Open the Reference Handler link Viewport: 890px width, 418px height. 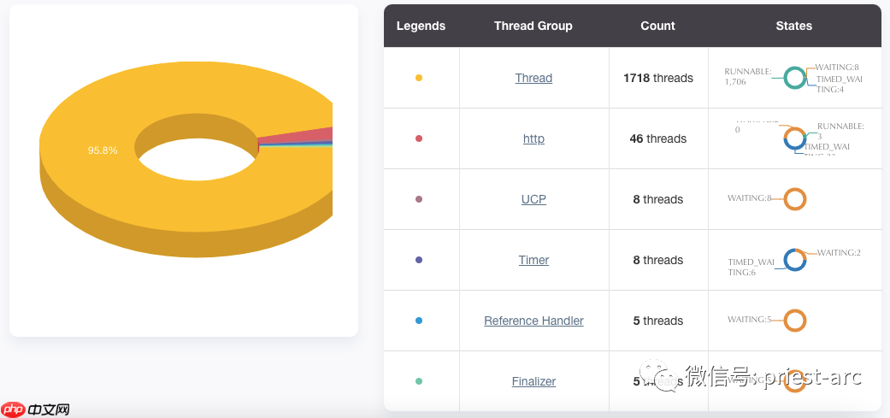[533, 321]
